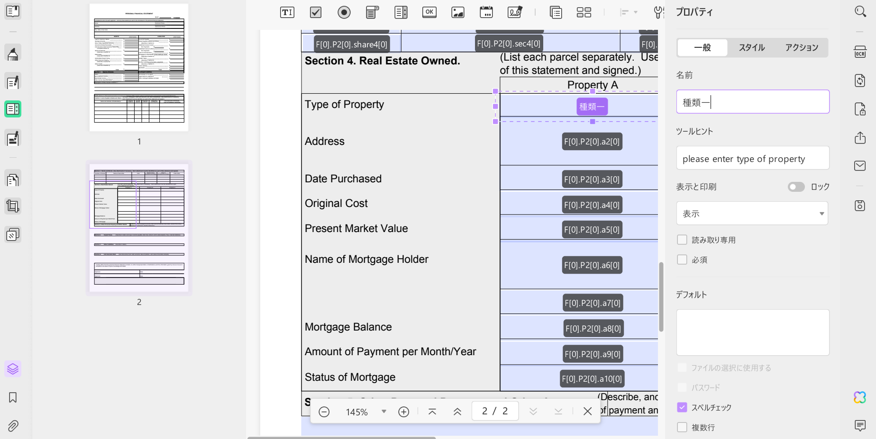Select the Signature Field tool
This screenshot has width=876, height=439.
pyautogui.click(x=515, y=12)
